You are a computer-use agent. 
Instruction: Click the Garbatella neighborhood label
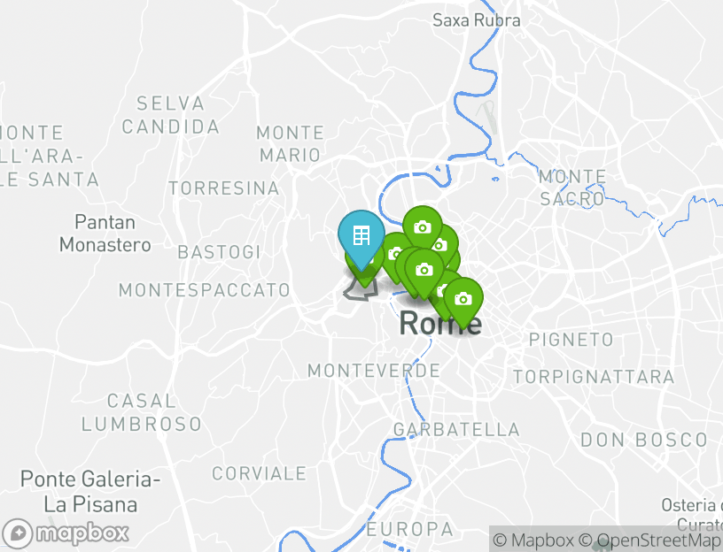456,430
